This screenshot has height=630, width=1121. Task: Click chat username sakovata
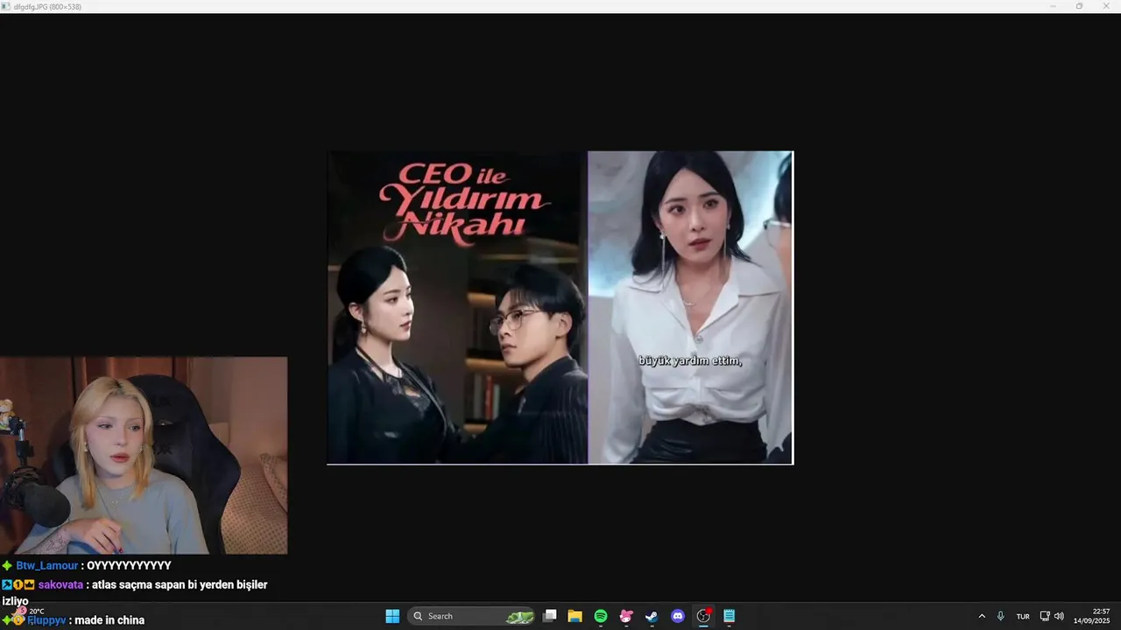pyautogui.click(x=60, y=584)
